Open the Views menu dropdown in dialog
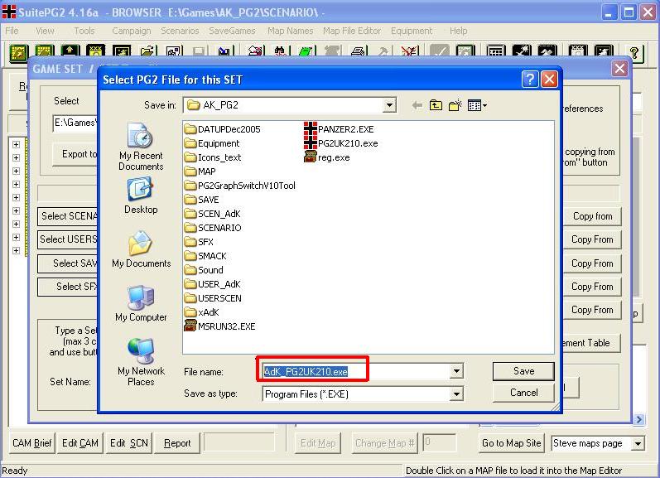The width and height of the screenshot is (660, 478). coord(477,105)
